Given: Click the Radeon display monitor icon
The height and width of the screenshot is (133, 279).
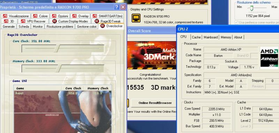Looking at the screenshot, I should point(136,18).
